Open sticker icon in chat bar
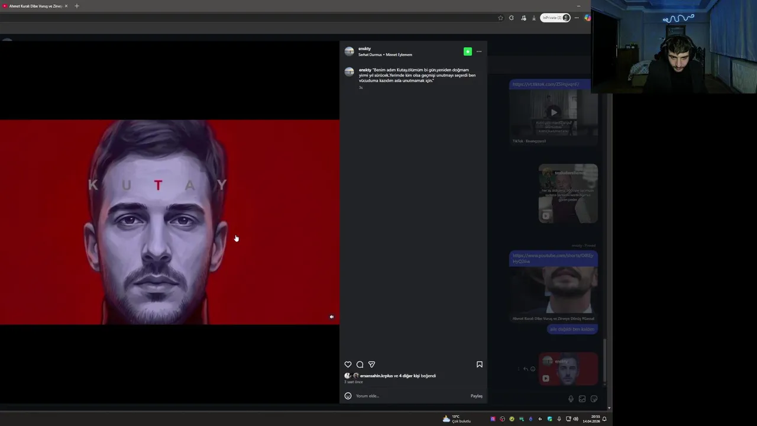The image size is (757, 426). (594, 399)
